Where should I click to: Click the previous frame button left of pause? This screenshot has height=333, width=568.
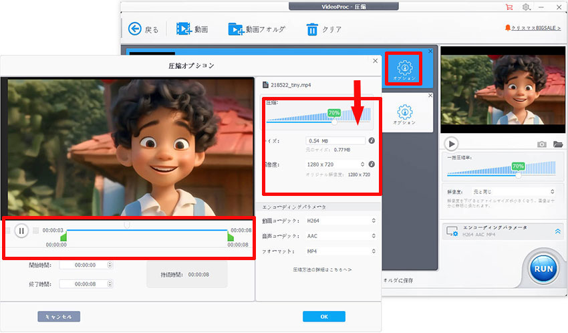point(8,231)
